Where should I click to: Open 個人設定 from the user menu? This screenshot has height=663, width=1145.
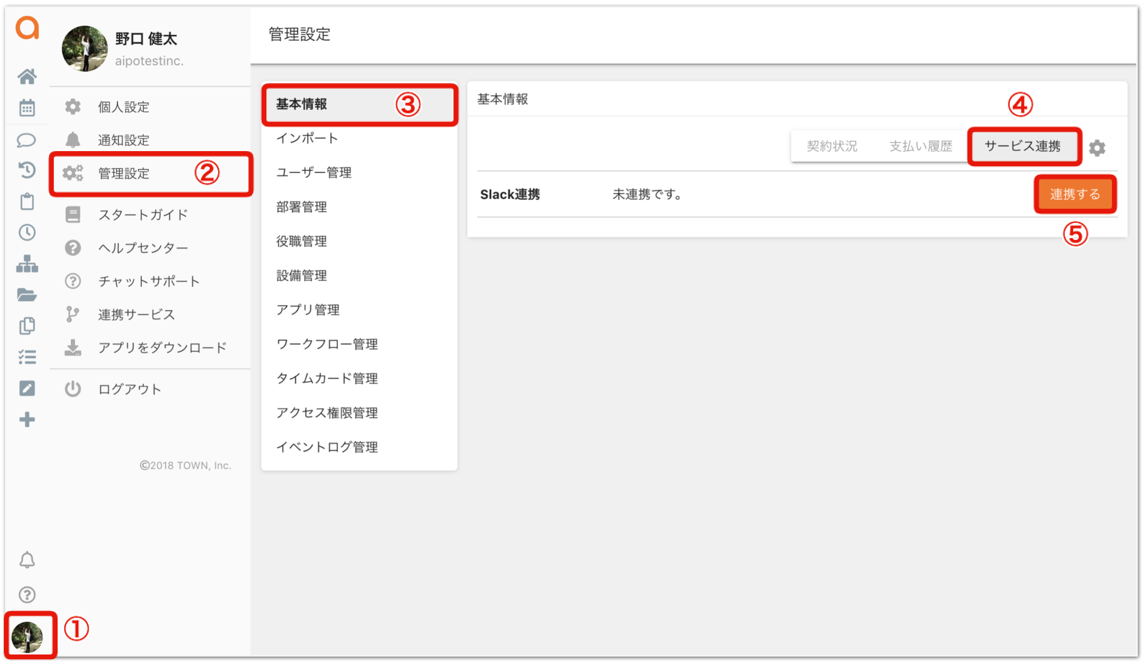[x=150, y=107]
